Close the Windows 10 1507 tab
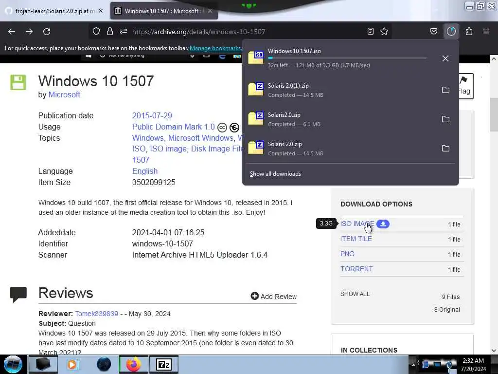 pos(210,11)
